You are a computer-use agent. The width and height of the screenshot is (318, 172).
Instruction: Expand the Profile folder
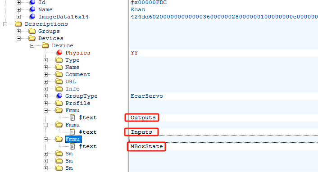(45, 103)
